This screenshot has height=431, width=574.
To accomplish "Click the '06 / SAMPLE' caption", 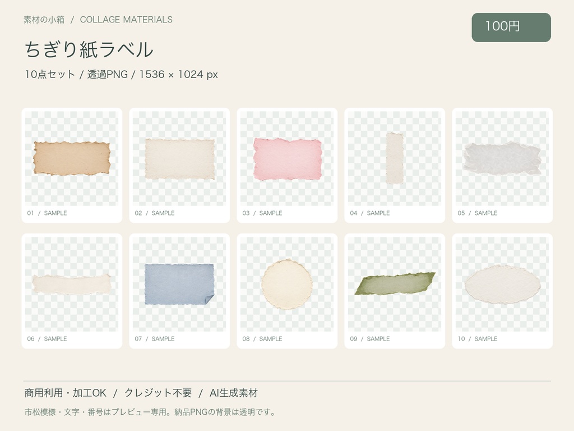I will click(x=47, y=338).
